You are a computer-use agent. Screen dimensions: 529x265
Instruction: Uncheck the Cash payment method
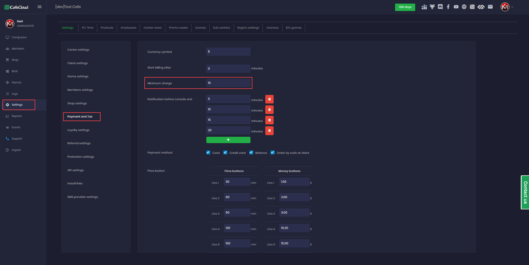[x=208, y=152]
